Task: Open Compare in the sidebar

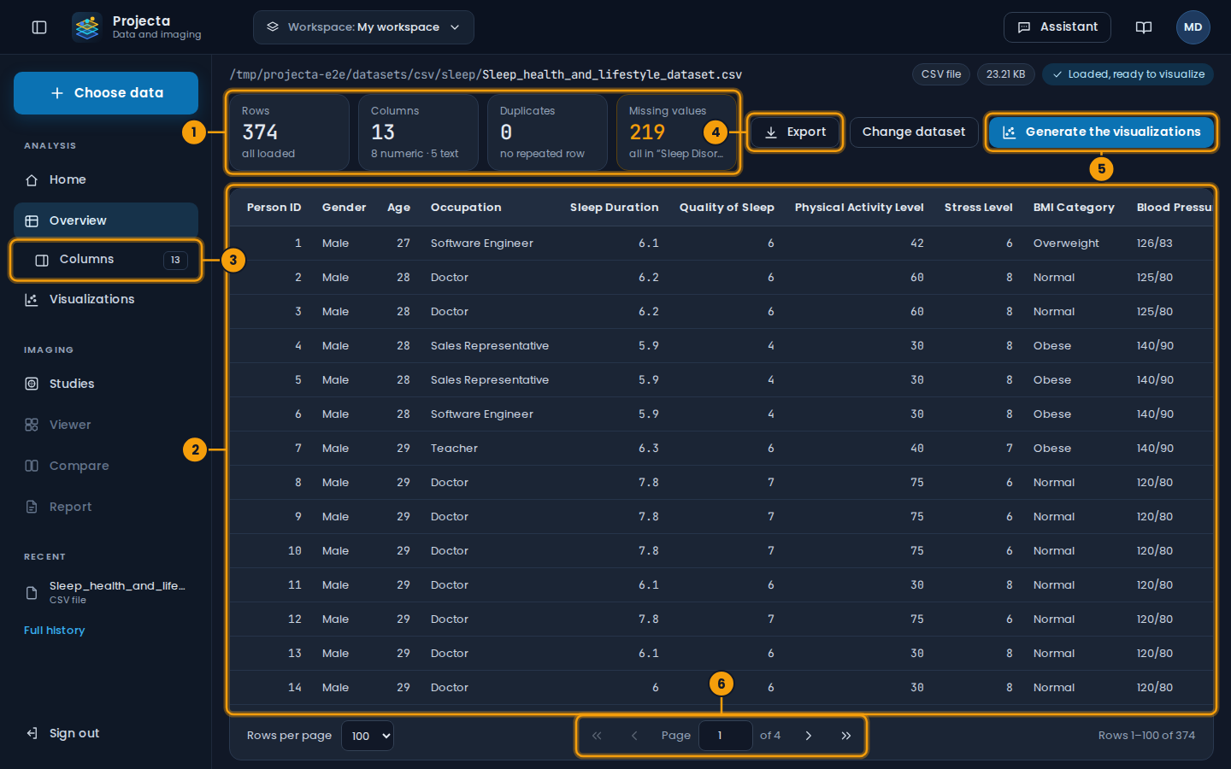Action: pyautogui.click(x=106, y=466)
